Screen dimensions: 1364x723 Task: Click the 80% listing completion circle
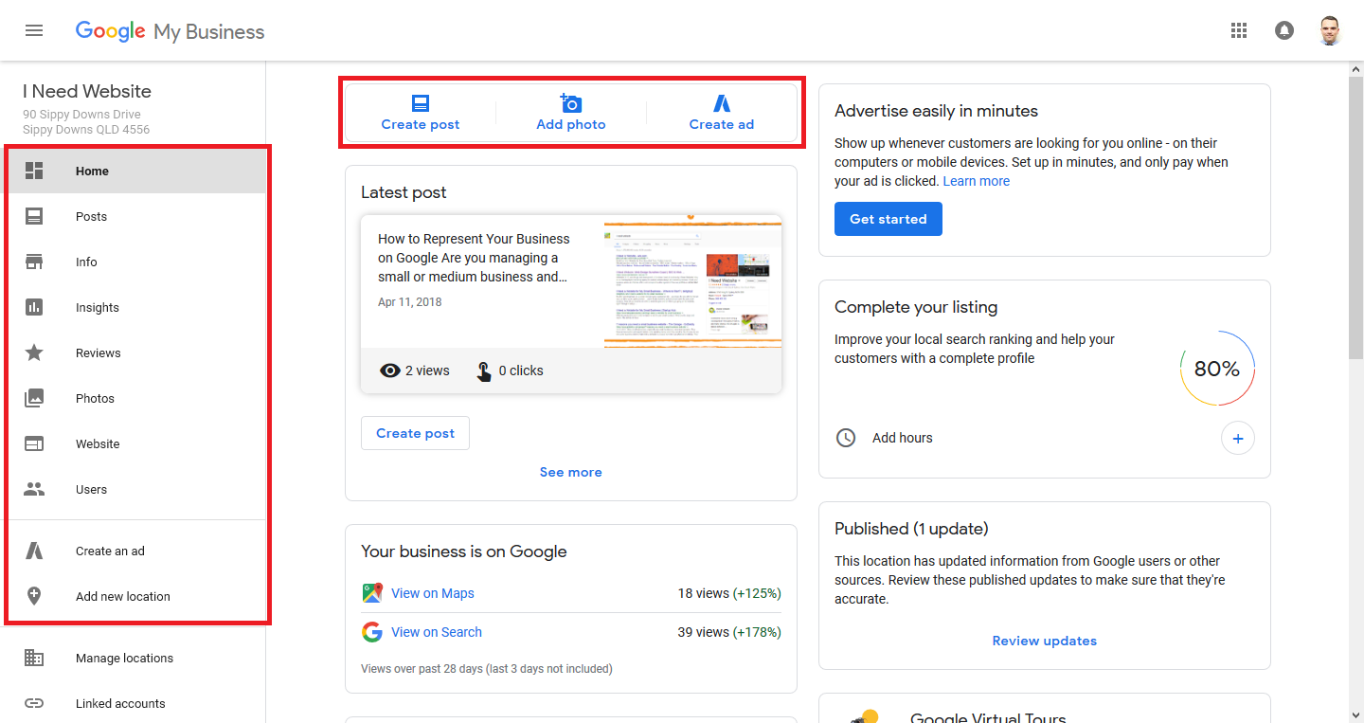[1217, 369]
